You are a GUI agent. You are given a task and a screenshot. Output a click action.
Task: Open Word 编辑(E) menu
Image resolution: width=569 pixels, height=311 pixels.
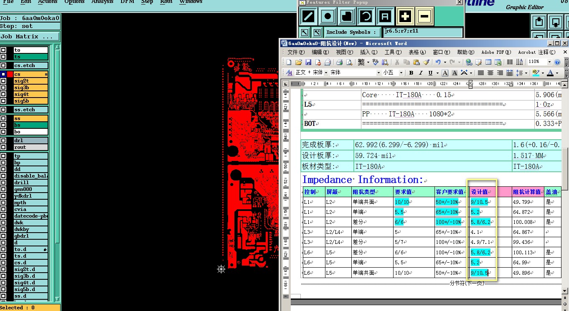coord(320,52)
